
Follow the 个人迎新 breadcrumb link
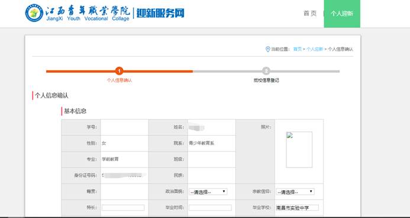coord(315,49)
